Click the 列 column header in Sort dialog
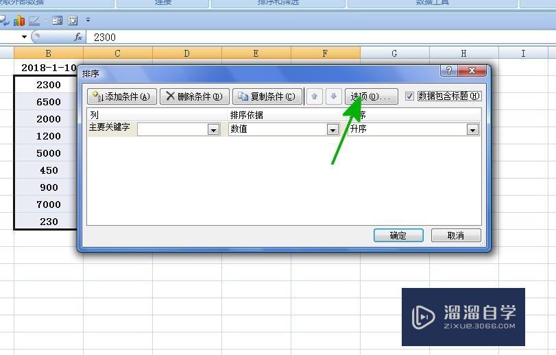 pyautogui.click(x=157, y=115)
